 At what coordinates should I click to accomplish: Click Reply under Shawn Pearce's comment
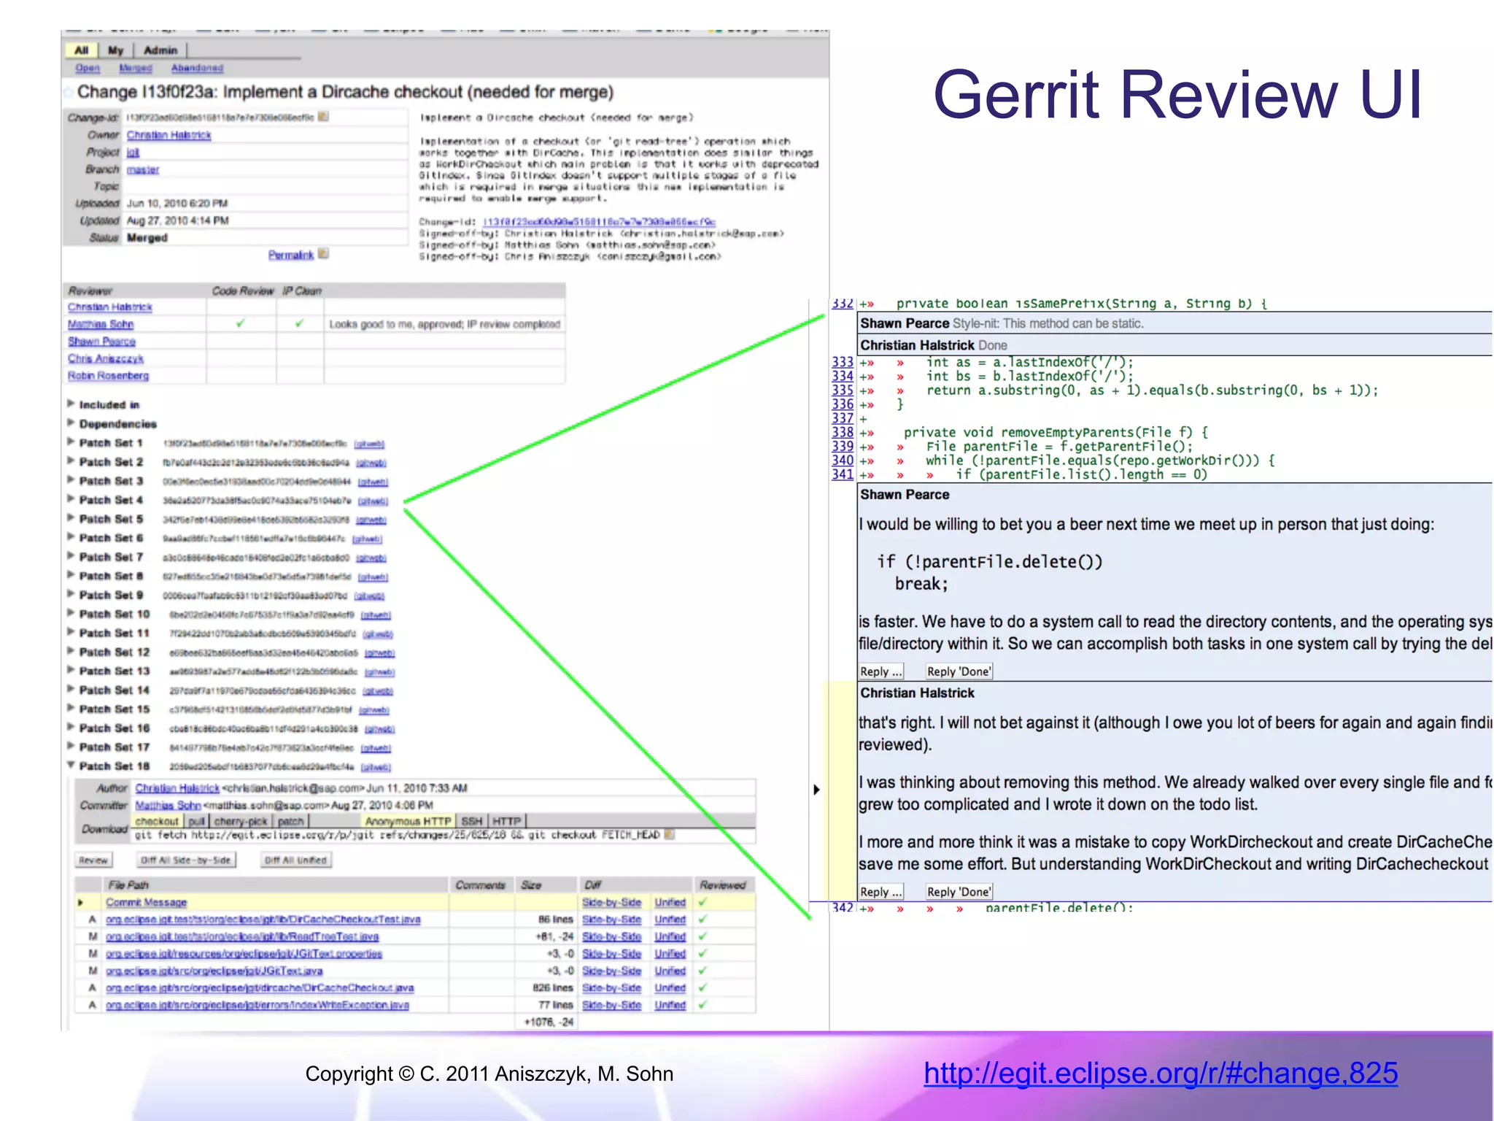[x=880, y=671]
